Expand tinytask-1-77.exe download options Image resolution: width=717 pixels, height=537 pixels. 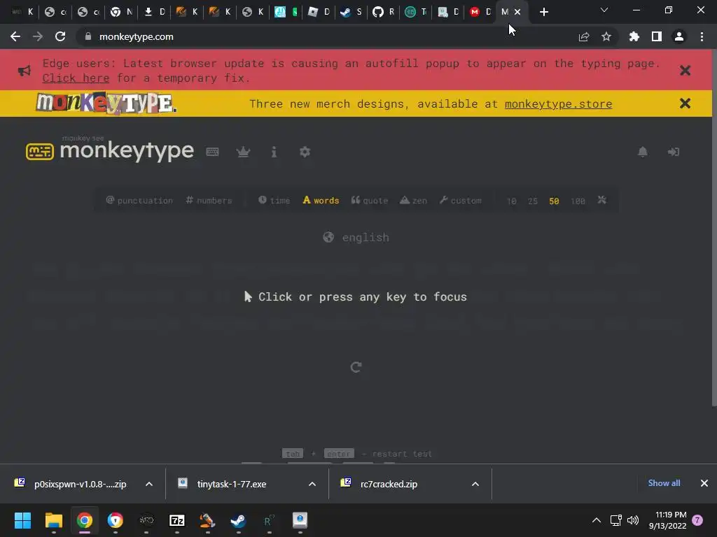(312, 484)
